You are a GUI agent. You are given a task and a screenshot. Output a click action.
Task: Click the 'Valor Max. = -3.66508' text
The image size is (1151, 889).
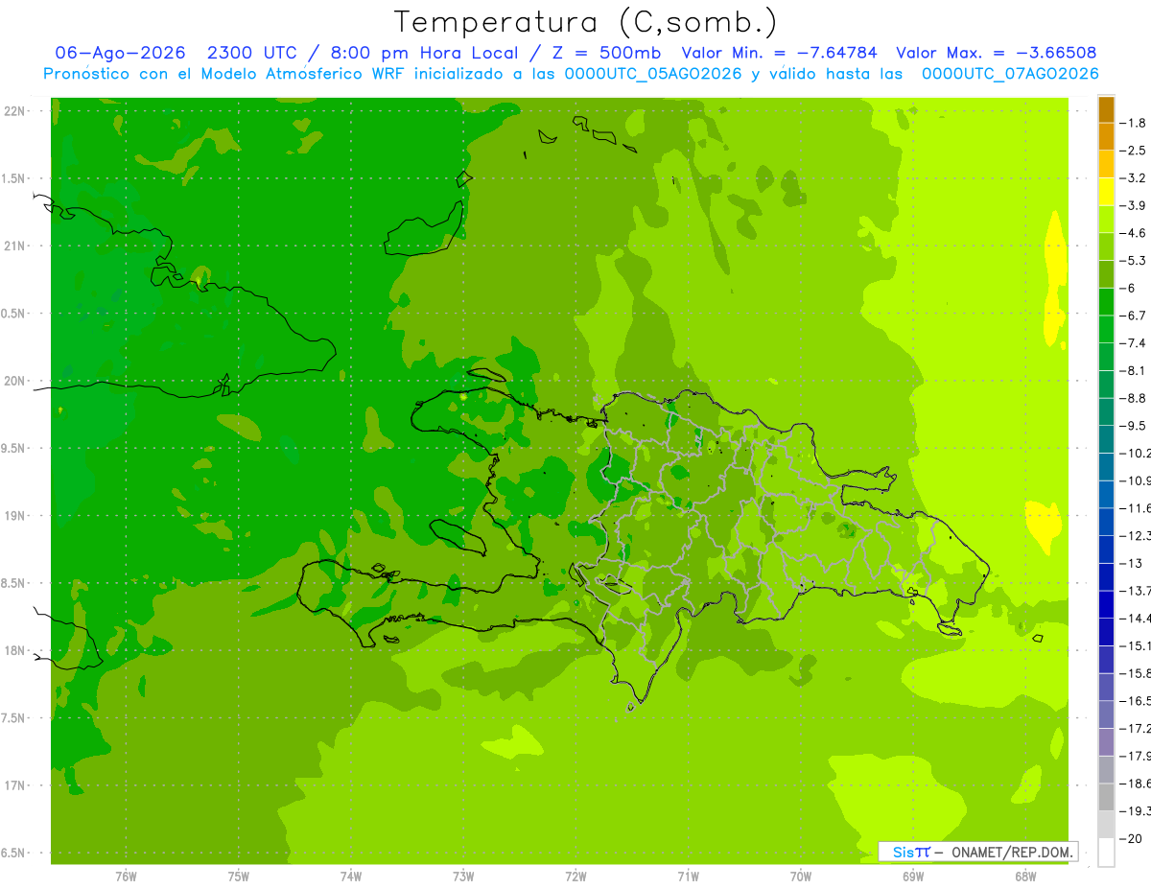[x=997, y=53]
